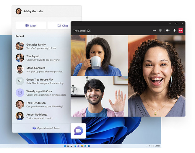Minimize the call window
The height and width of the screenshot is (153, 195).
(x=170, y=24)
